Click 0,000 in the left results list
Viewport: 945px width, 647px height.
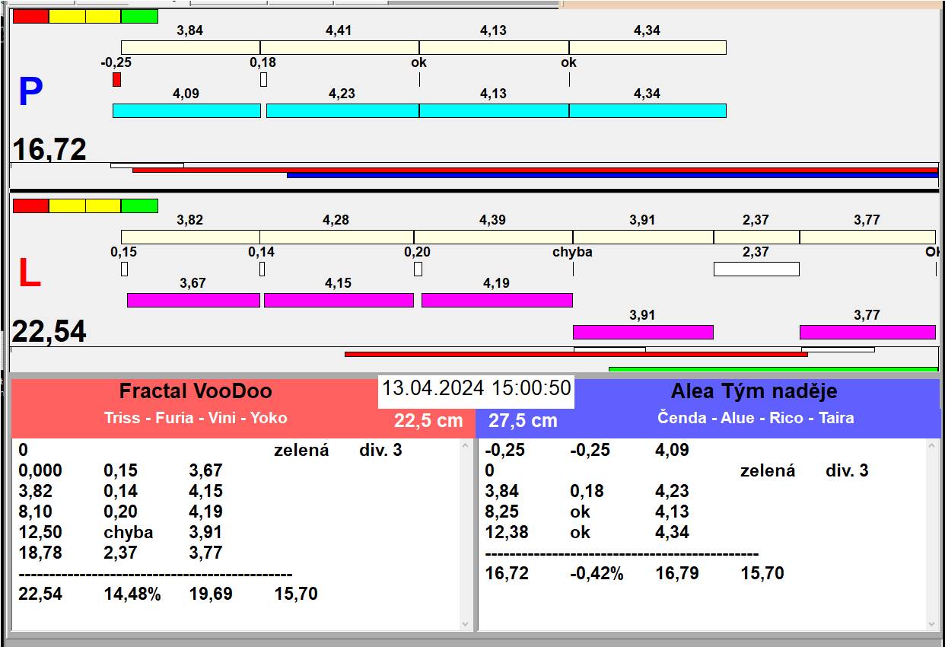pos(40,471)
